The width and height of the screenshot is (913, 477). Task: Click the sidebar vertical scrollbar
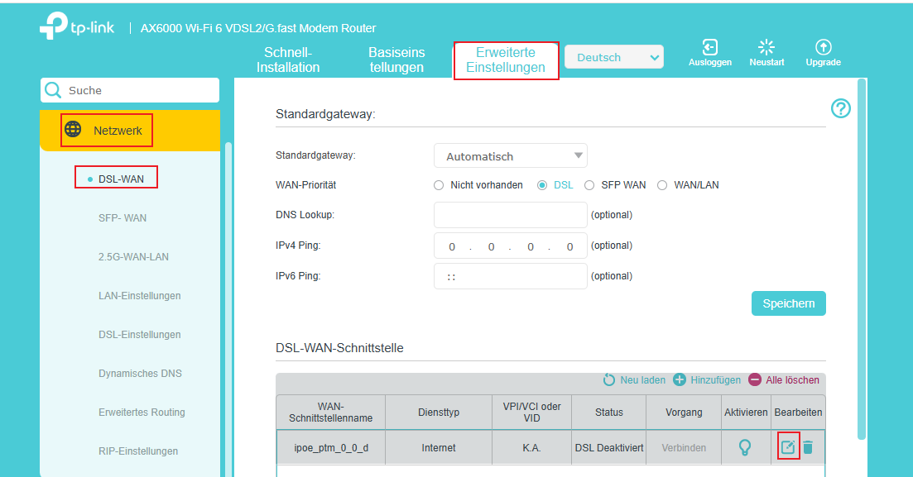(228, 308)
